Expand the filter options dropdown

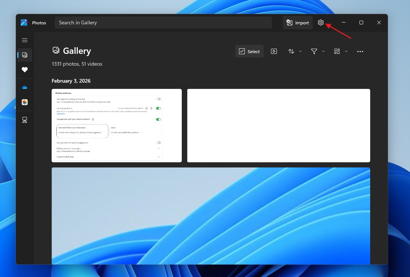pos(323,51)
